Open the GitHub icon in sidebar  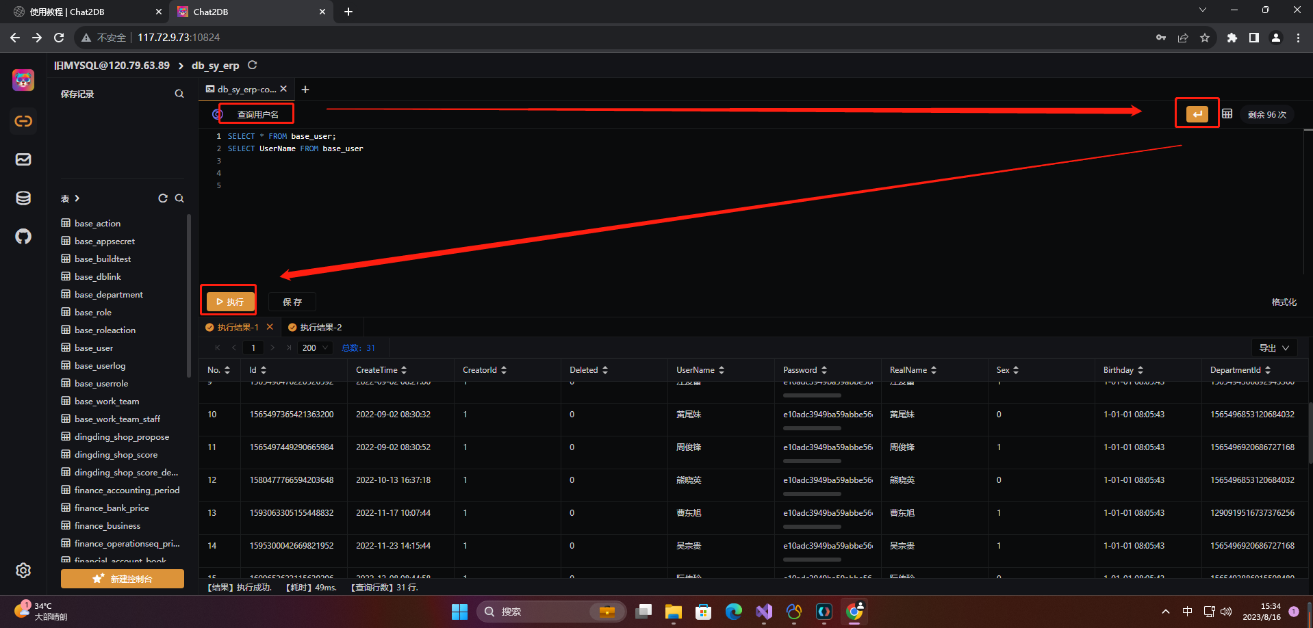pos(23,237)
